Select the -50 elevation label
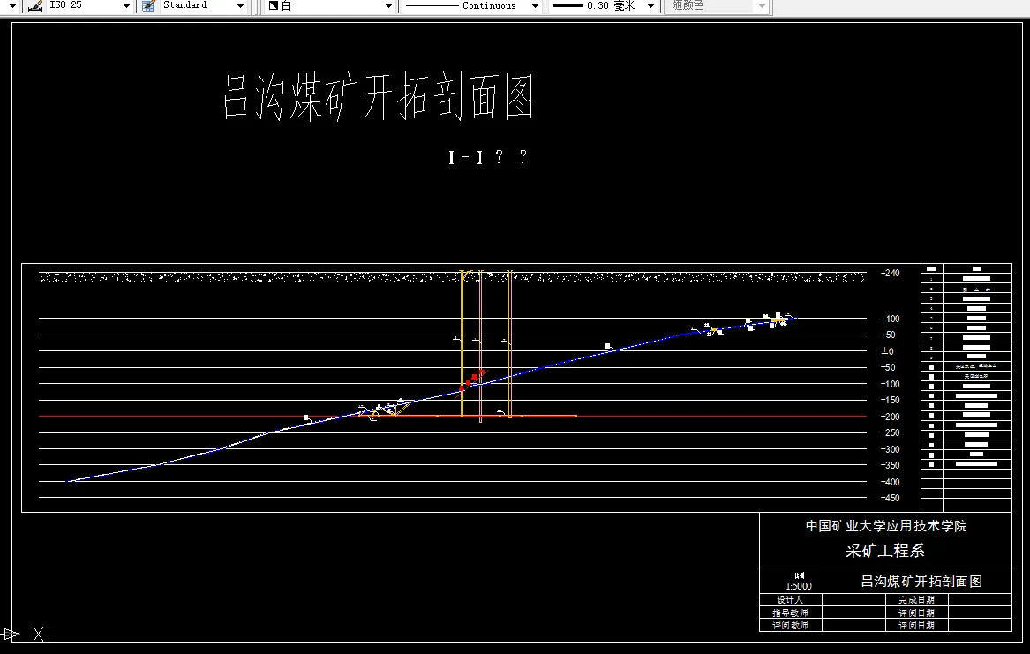The height and width of the screenshot is (654, 1030). (888, 367)
